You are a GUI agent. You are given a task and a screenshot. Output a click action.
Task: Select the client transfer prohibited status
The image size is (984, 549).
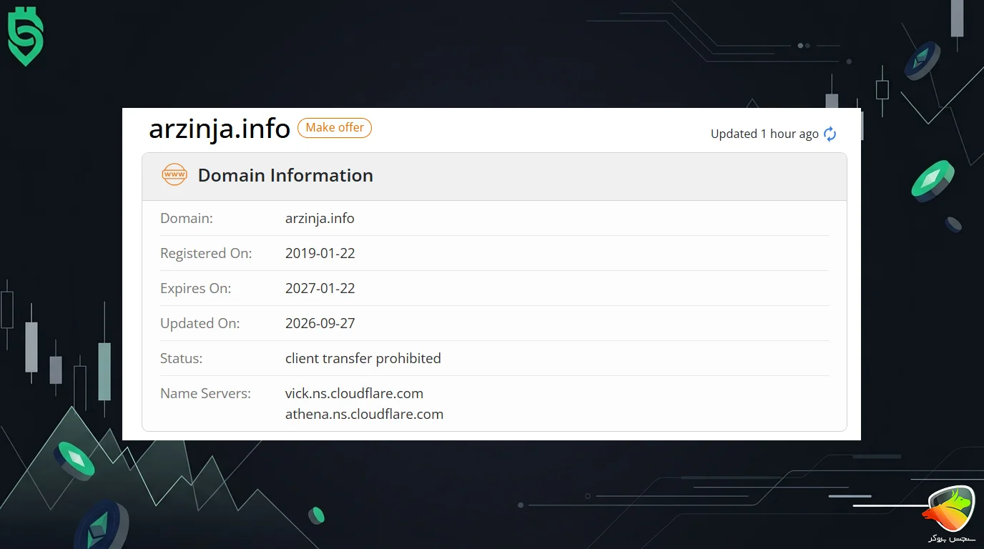363,358
